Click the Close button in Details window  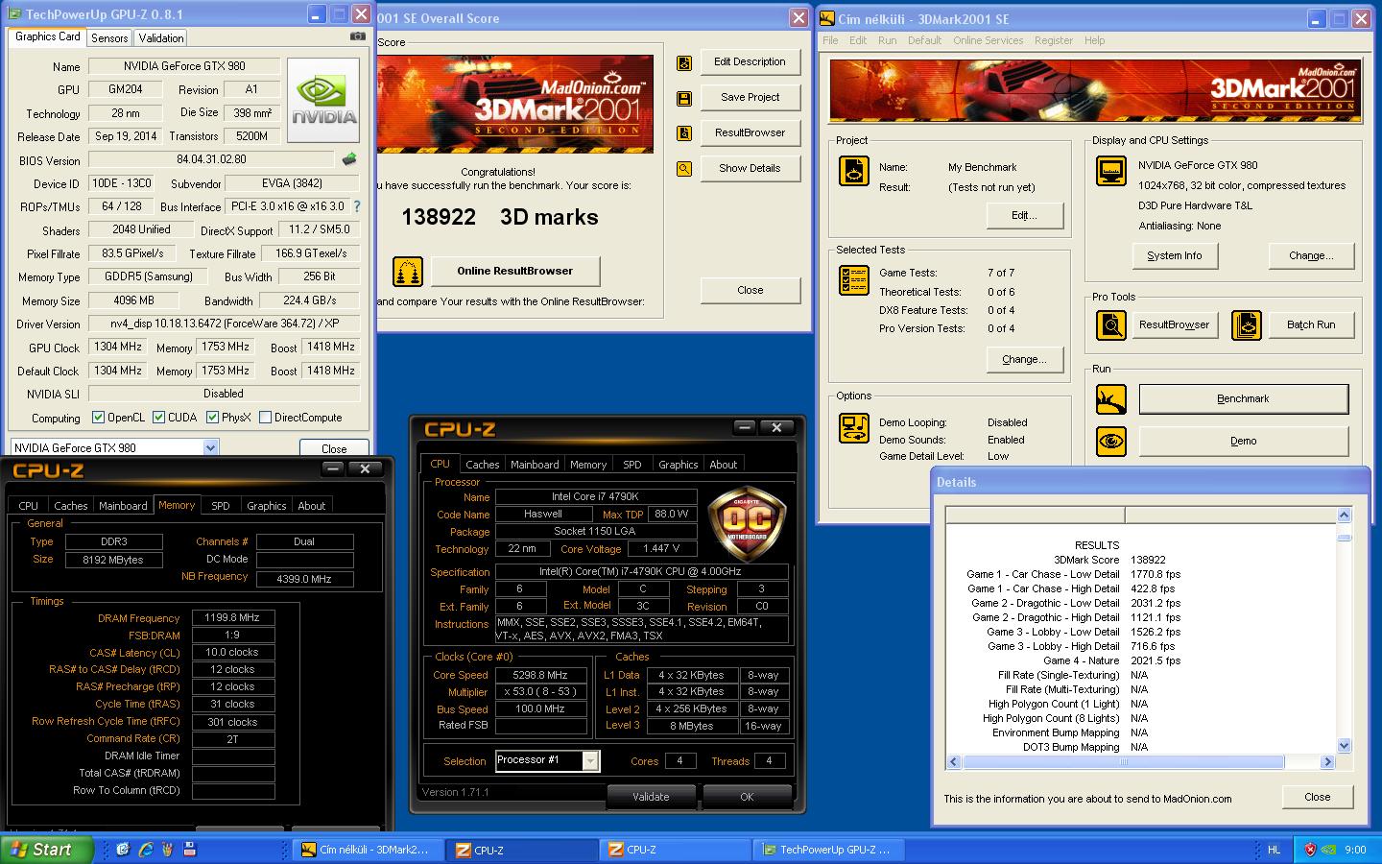[x=1317, y=798]
